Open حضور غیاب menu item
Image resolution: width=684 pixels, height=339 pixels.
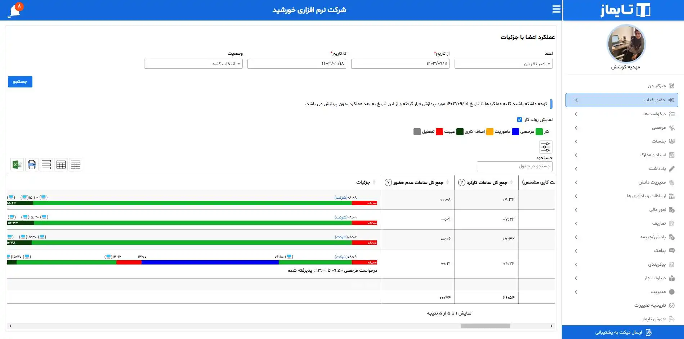pyautogui.click(x=622, y=100)
